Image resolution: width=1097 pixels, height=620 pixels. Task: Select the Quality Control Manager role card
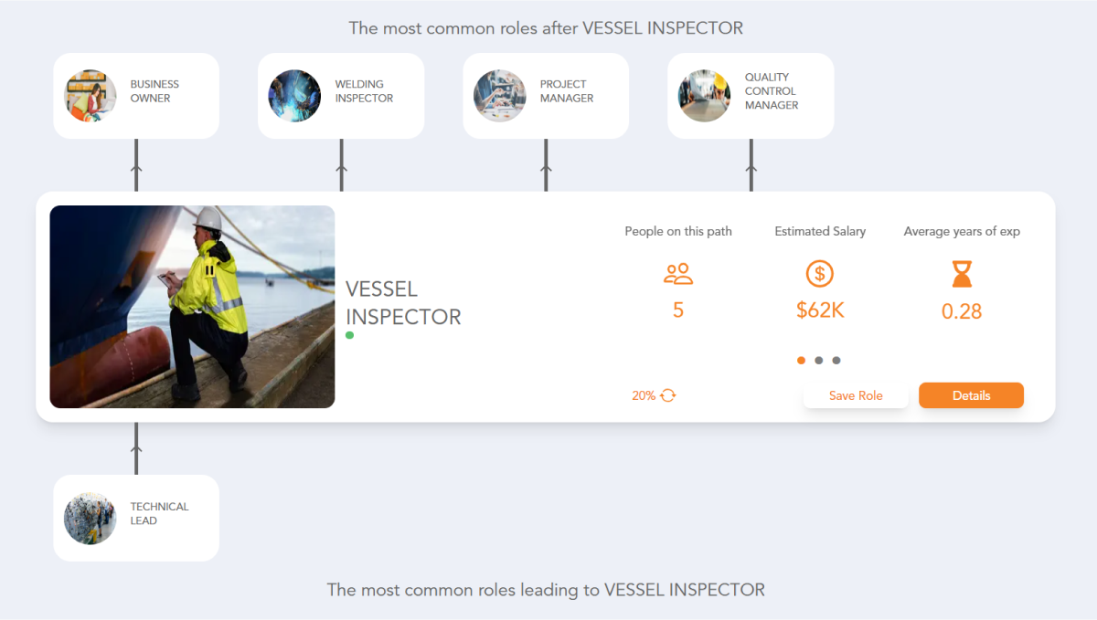pyautogui.click(x=750, y=95)
